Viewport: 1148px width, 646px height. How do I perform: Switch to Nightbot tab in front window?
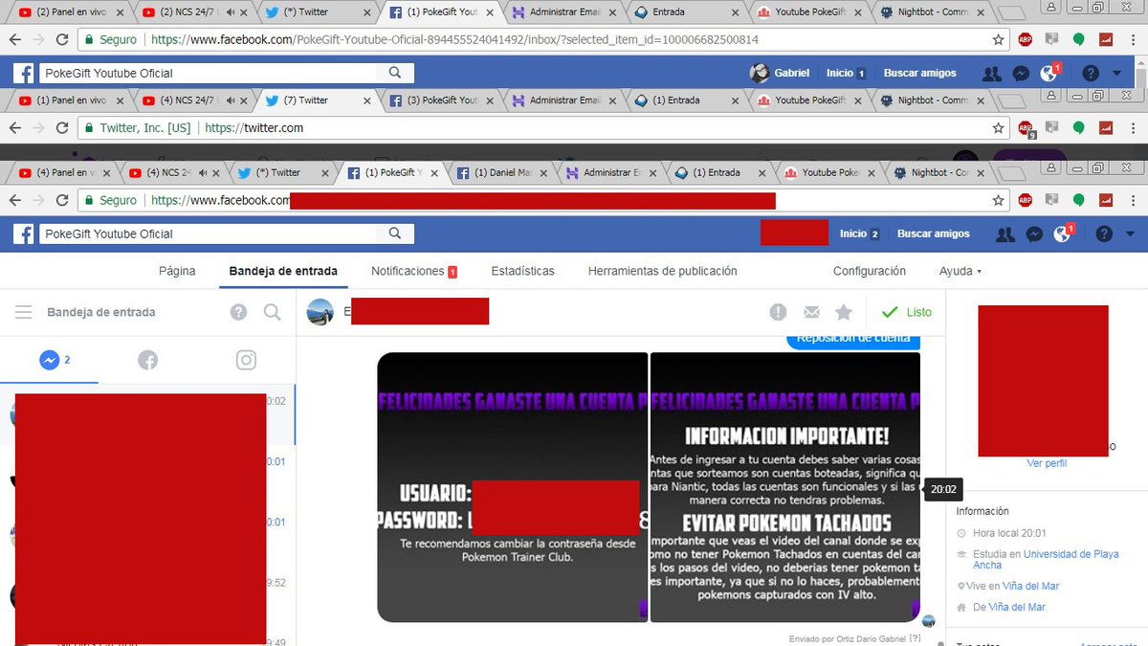(x=938, y=173)
